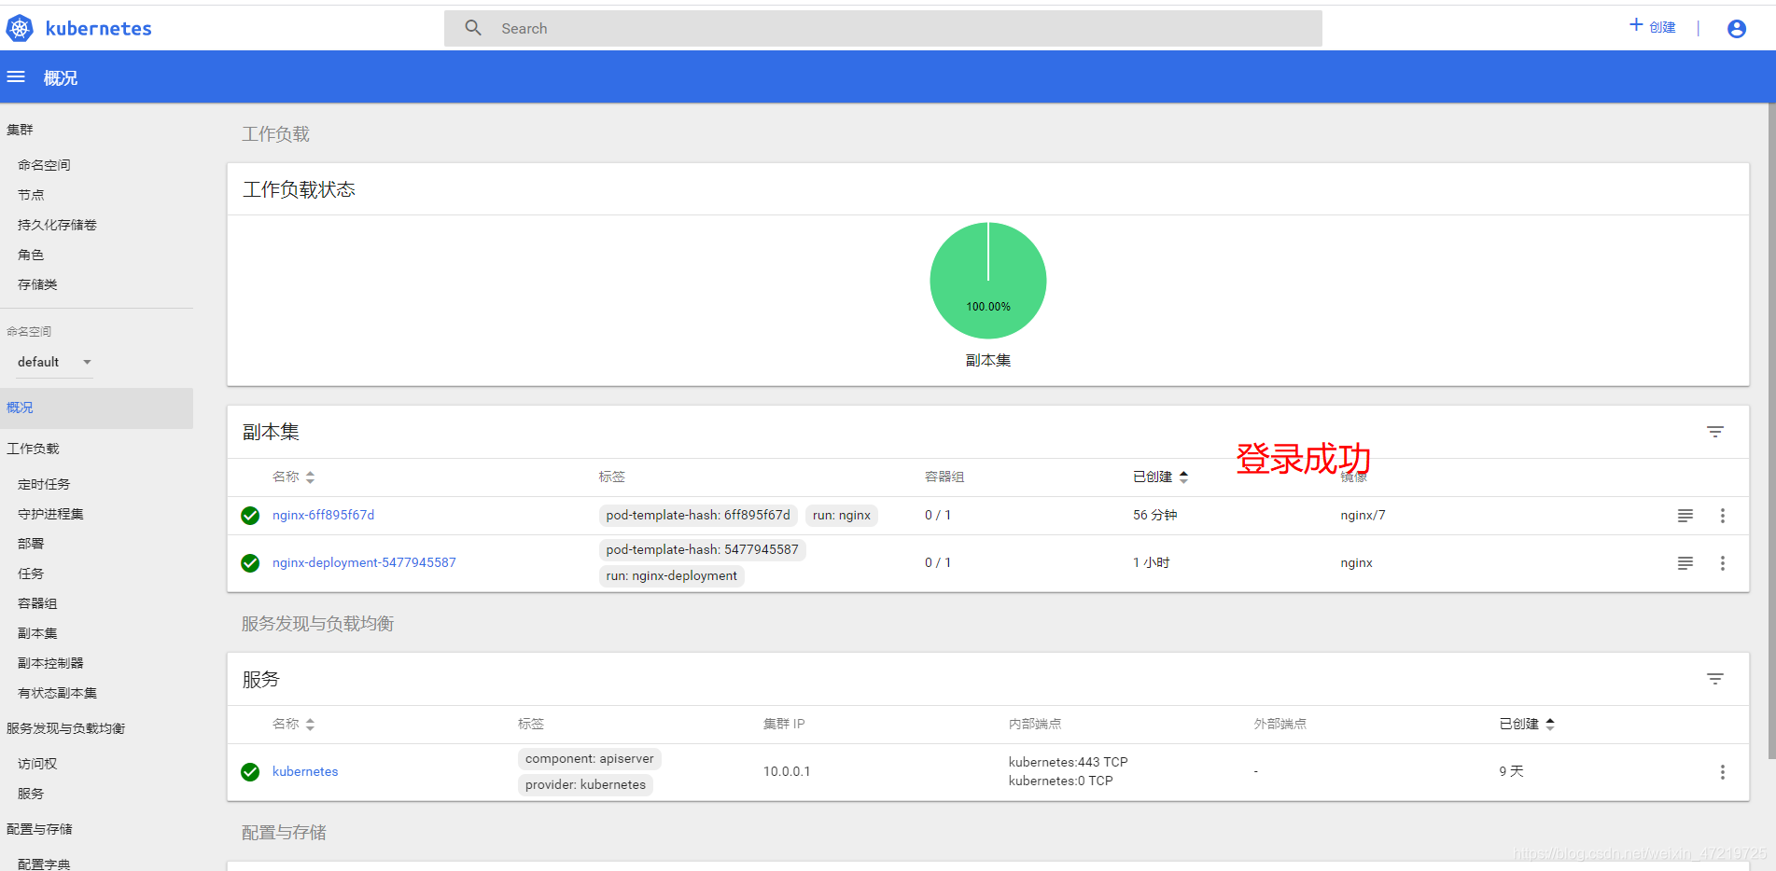Image resolution: width=1776 pixels, height=871 pixels.
Task: Click endpoint kubernetes:0 TCP
Action: (1060, 781)
